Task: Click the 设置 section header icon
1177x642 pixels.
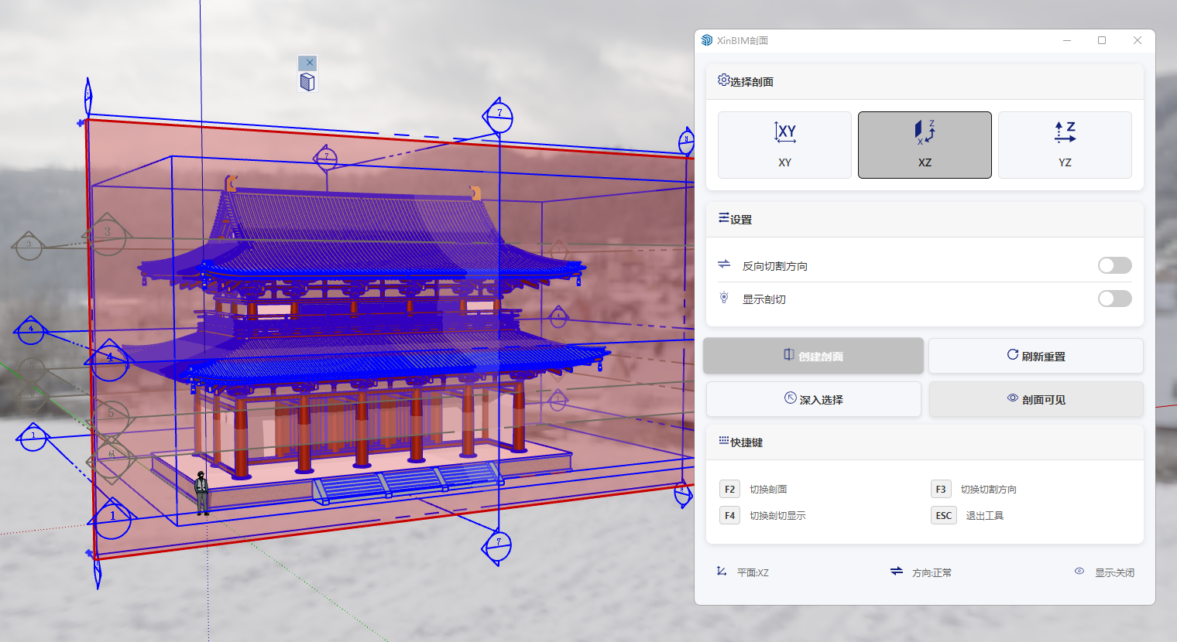Action: (723, 218)
